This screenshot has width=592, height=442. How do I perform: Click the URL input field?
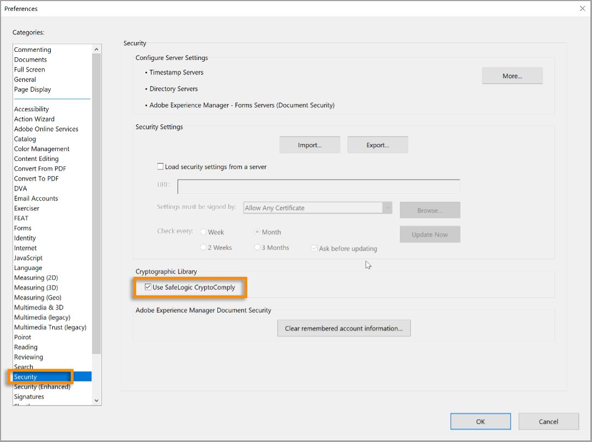[x=319, y=186]
